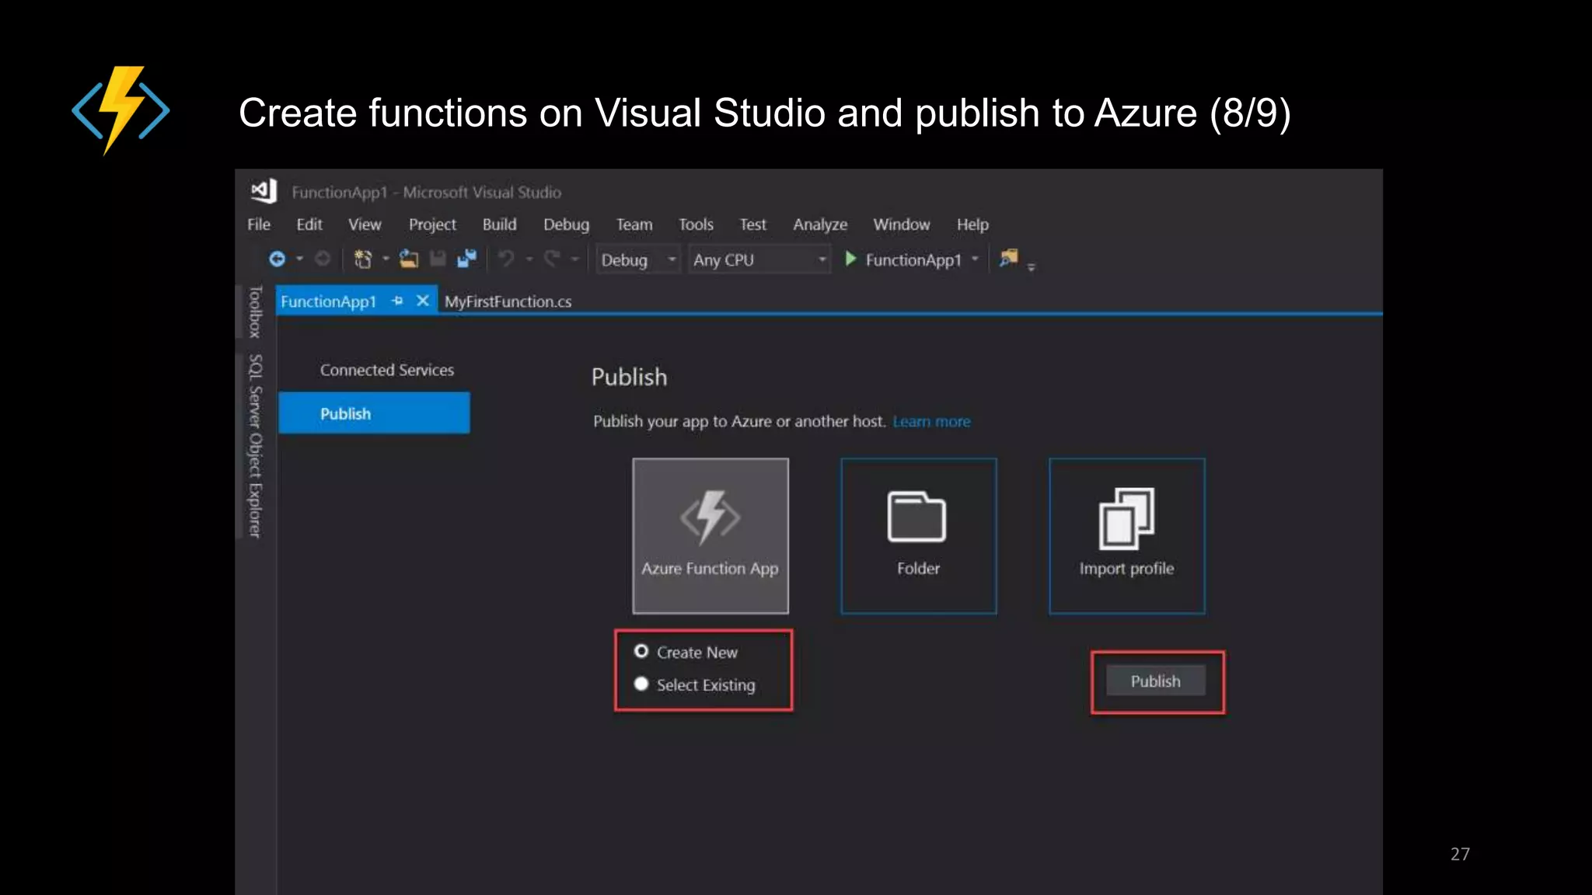Open the Any CPU platform dropdown
The image size is (1592, 895).
point(759,259)
